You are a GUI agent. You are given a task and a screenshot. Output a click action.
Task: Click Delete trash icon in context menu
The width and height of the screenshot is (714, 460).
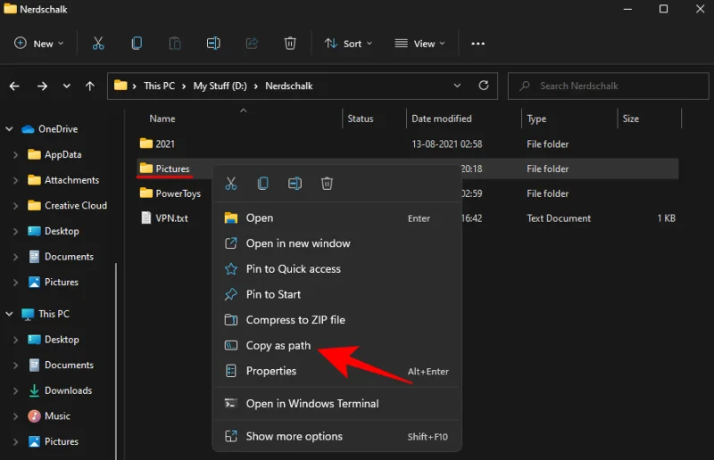pos(327,184)
